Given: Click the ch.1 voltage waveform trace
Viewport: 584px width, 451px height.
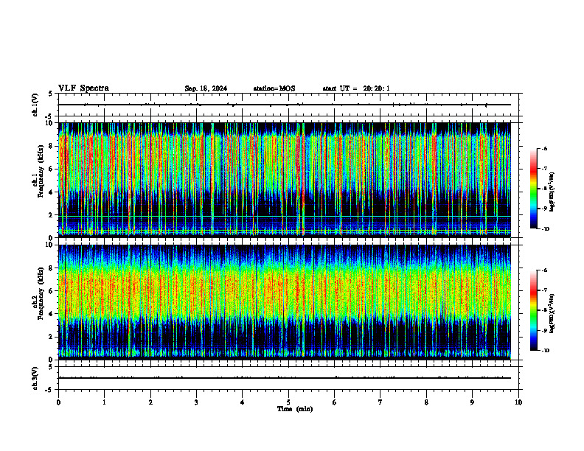Looking at the screenshot, I should tap(284, 105).
